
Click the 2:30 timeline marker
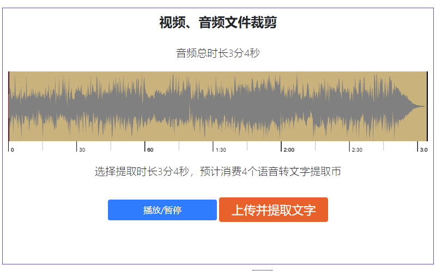coord(357,150)
